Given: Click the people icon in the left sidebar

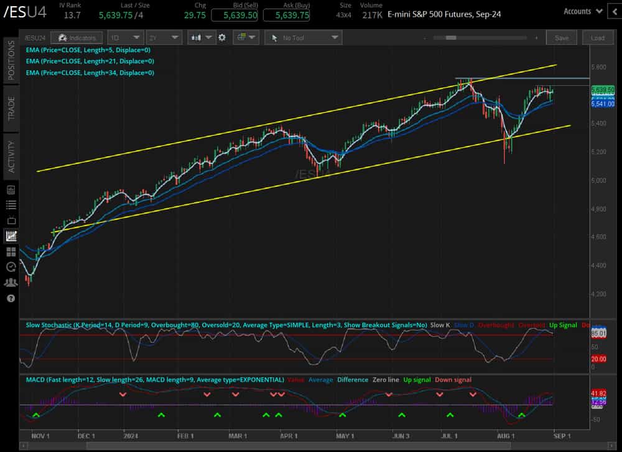Looking at the screenshot, I should click(10, 283).
